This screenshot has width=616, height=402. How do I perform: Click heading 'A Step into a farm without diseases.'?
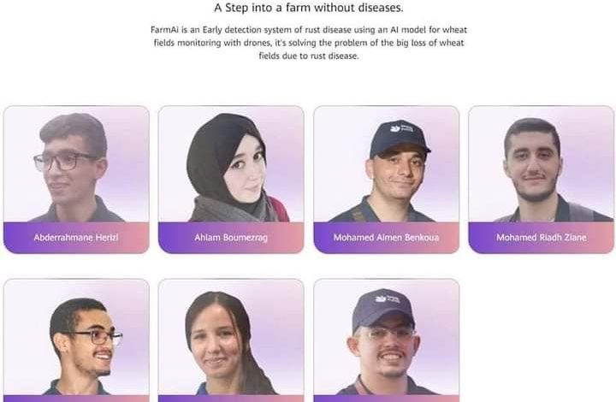pos(309,8)
